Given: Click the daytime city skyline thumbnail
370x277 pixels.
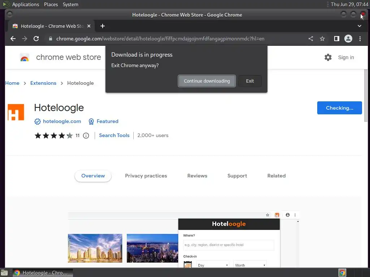Looking at the screenshot, I should click(x=95, y=248).
